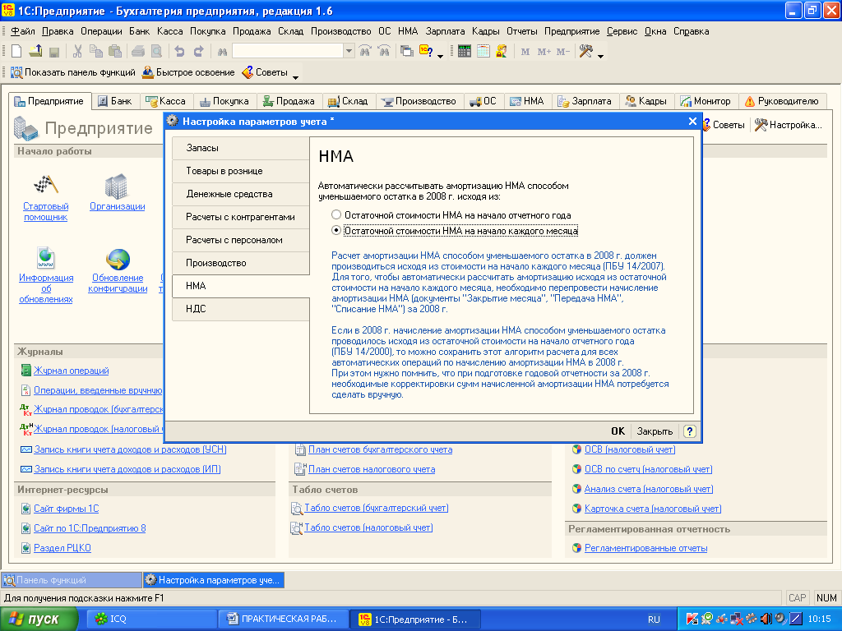842x631 pixels.
Task: Open the Организации building icon
Action: (x=116, y=185)
